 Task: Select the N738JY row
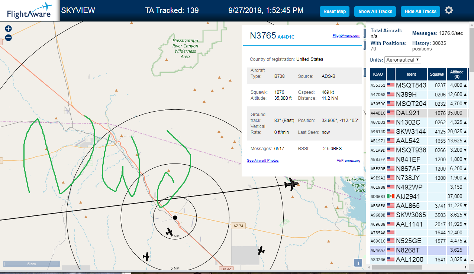tap(419, 178)
